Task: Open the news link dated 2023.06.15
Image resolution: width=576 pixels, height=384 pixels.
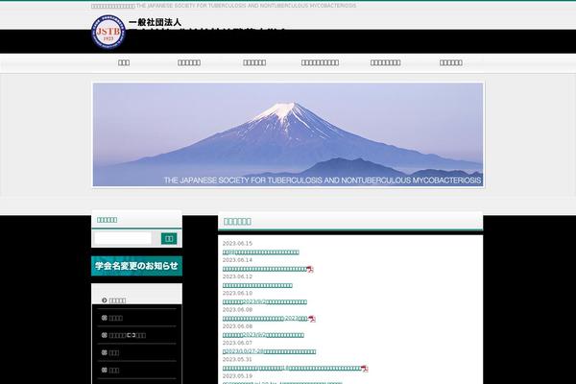Action: pyautogui.click(x=261, y=252)
